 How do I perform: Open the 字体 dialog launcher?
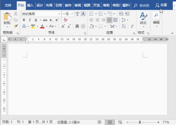point(85,33)
